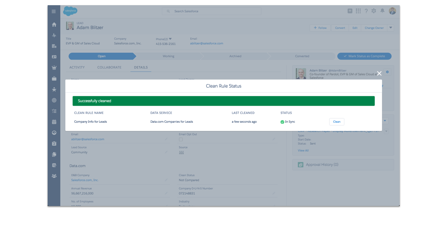Close the Clean Rule Status dialog

pos(379,74)
